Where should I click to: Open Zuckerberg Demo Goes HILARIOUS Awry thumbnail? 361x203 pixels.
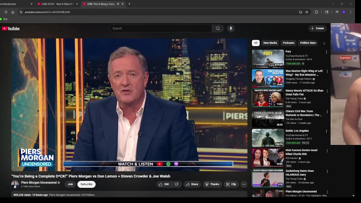(x=268, y=178)
